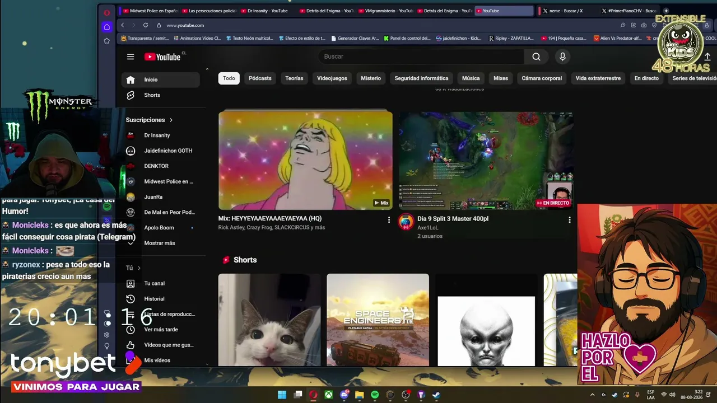Open the Windows Start menu

point(282,395)
